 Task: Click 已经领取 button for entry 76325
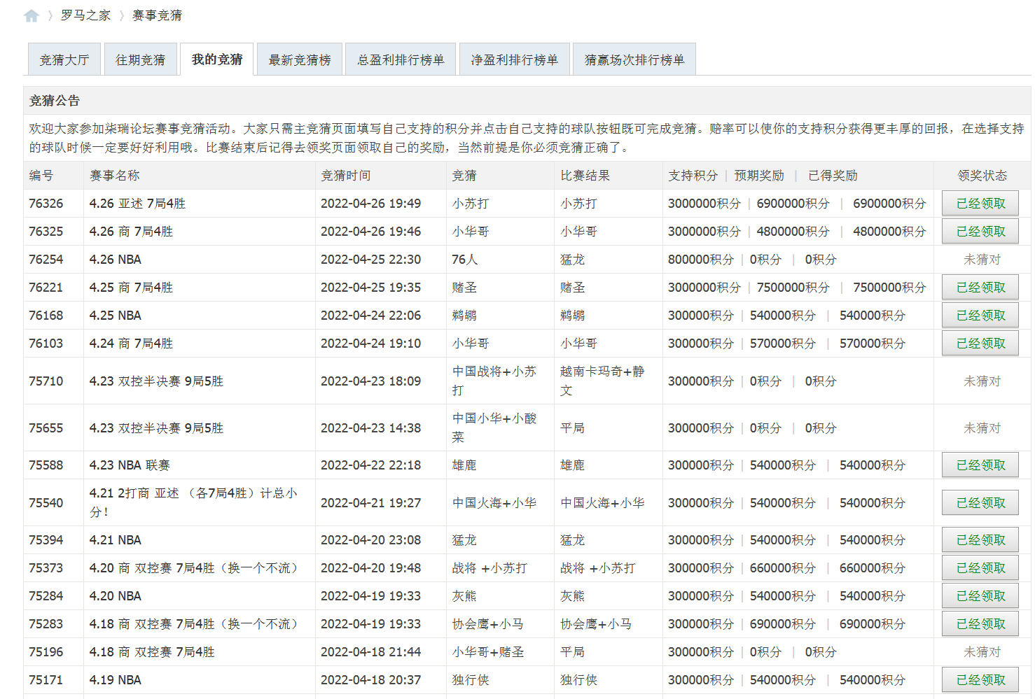point(980,232)
